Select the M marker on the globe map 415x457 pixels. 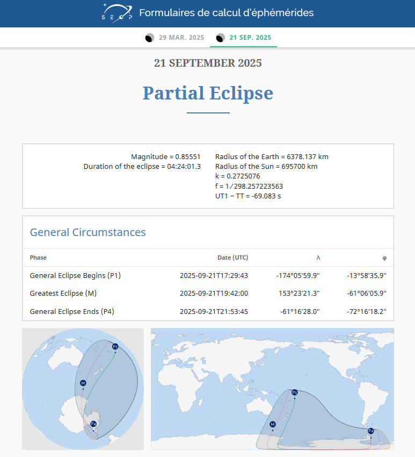coord(83,383)
